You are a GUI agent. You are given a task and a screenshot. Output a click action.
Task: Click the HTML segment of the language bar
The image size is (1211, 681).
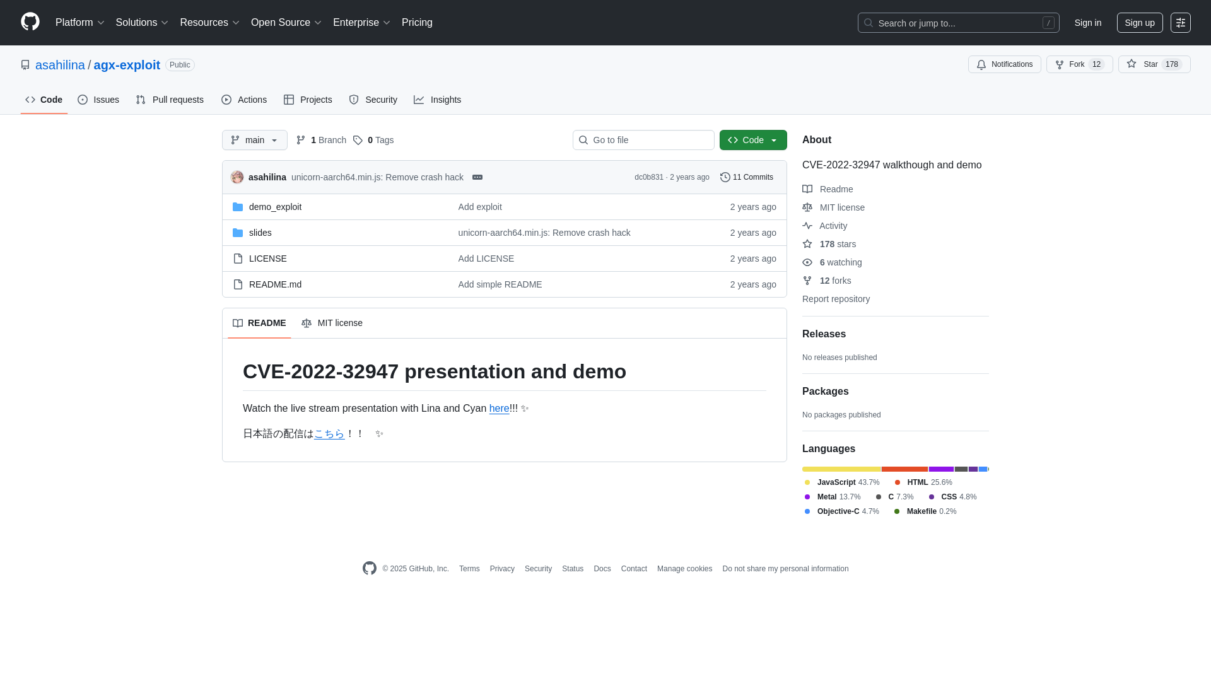[x=904, y=469]
